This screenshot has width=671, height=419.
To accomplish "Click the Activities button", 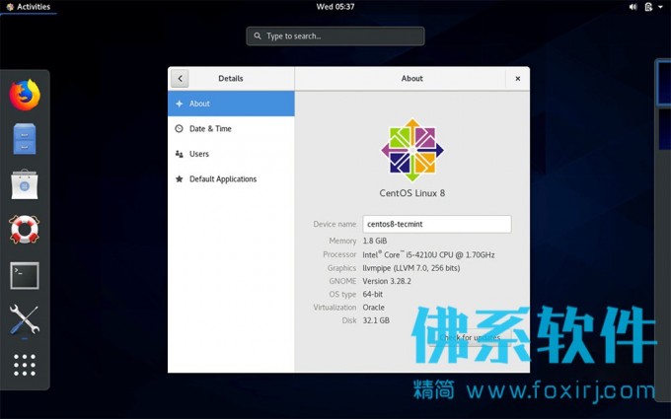I will pos(29,7).
